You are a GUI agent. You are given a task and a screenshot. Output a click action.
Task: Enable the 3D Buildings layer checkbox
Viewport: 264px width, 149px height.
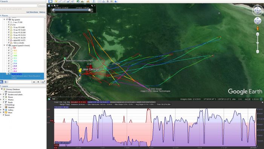(x=3, y=105)
